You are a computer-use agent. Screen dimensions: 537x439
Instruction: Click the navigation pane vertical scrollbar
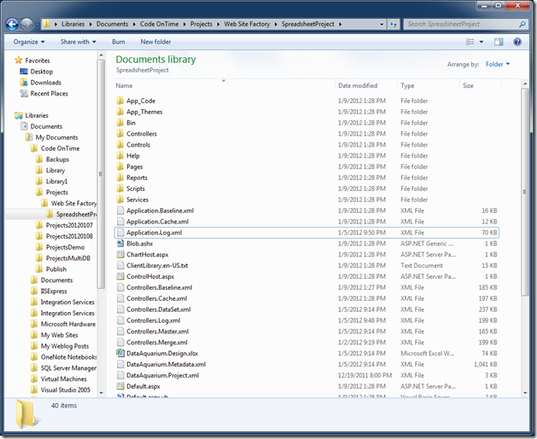pyautogui.click(x=101, y=174)
